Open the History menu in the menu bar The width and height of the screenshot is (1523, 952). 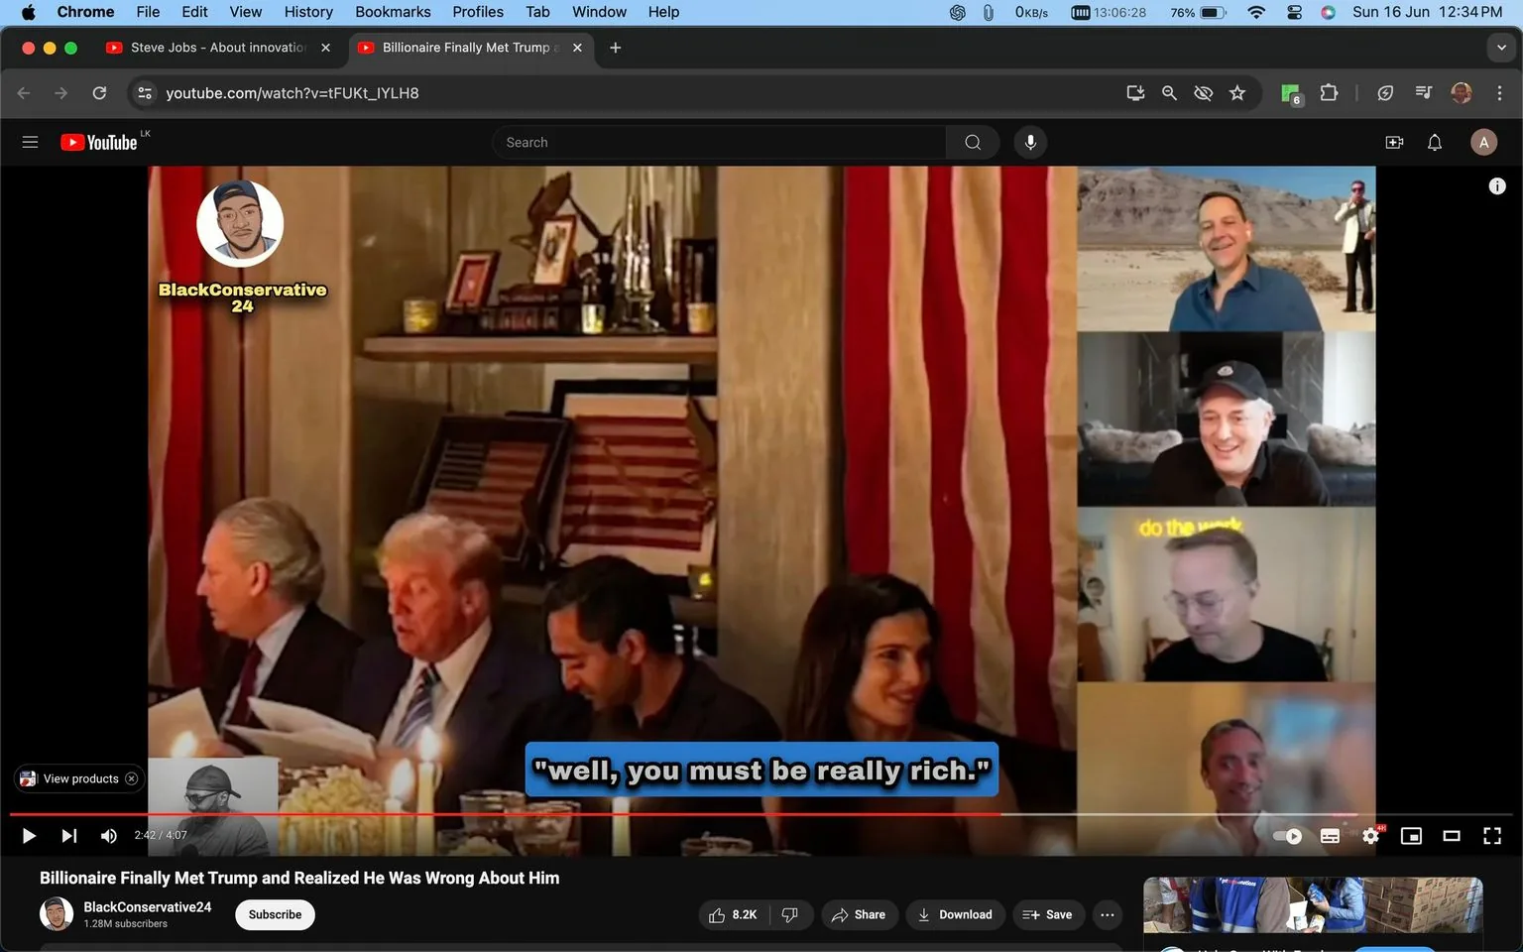pos(307,12)
